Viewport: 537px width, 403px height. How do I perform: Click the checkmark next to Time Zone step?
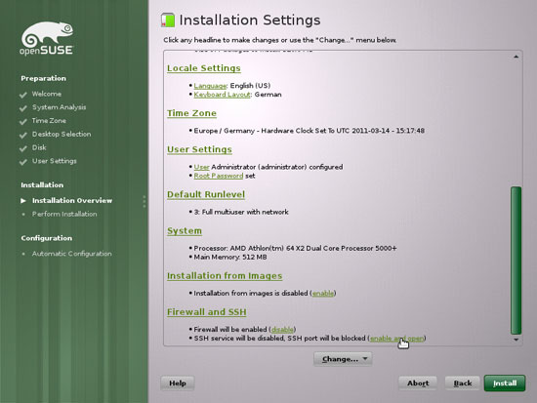[23, 122]
